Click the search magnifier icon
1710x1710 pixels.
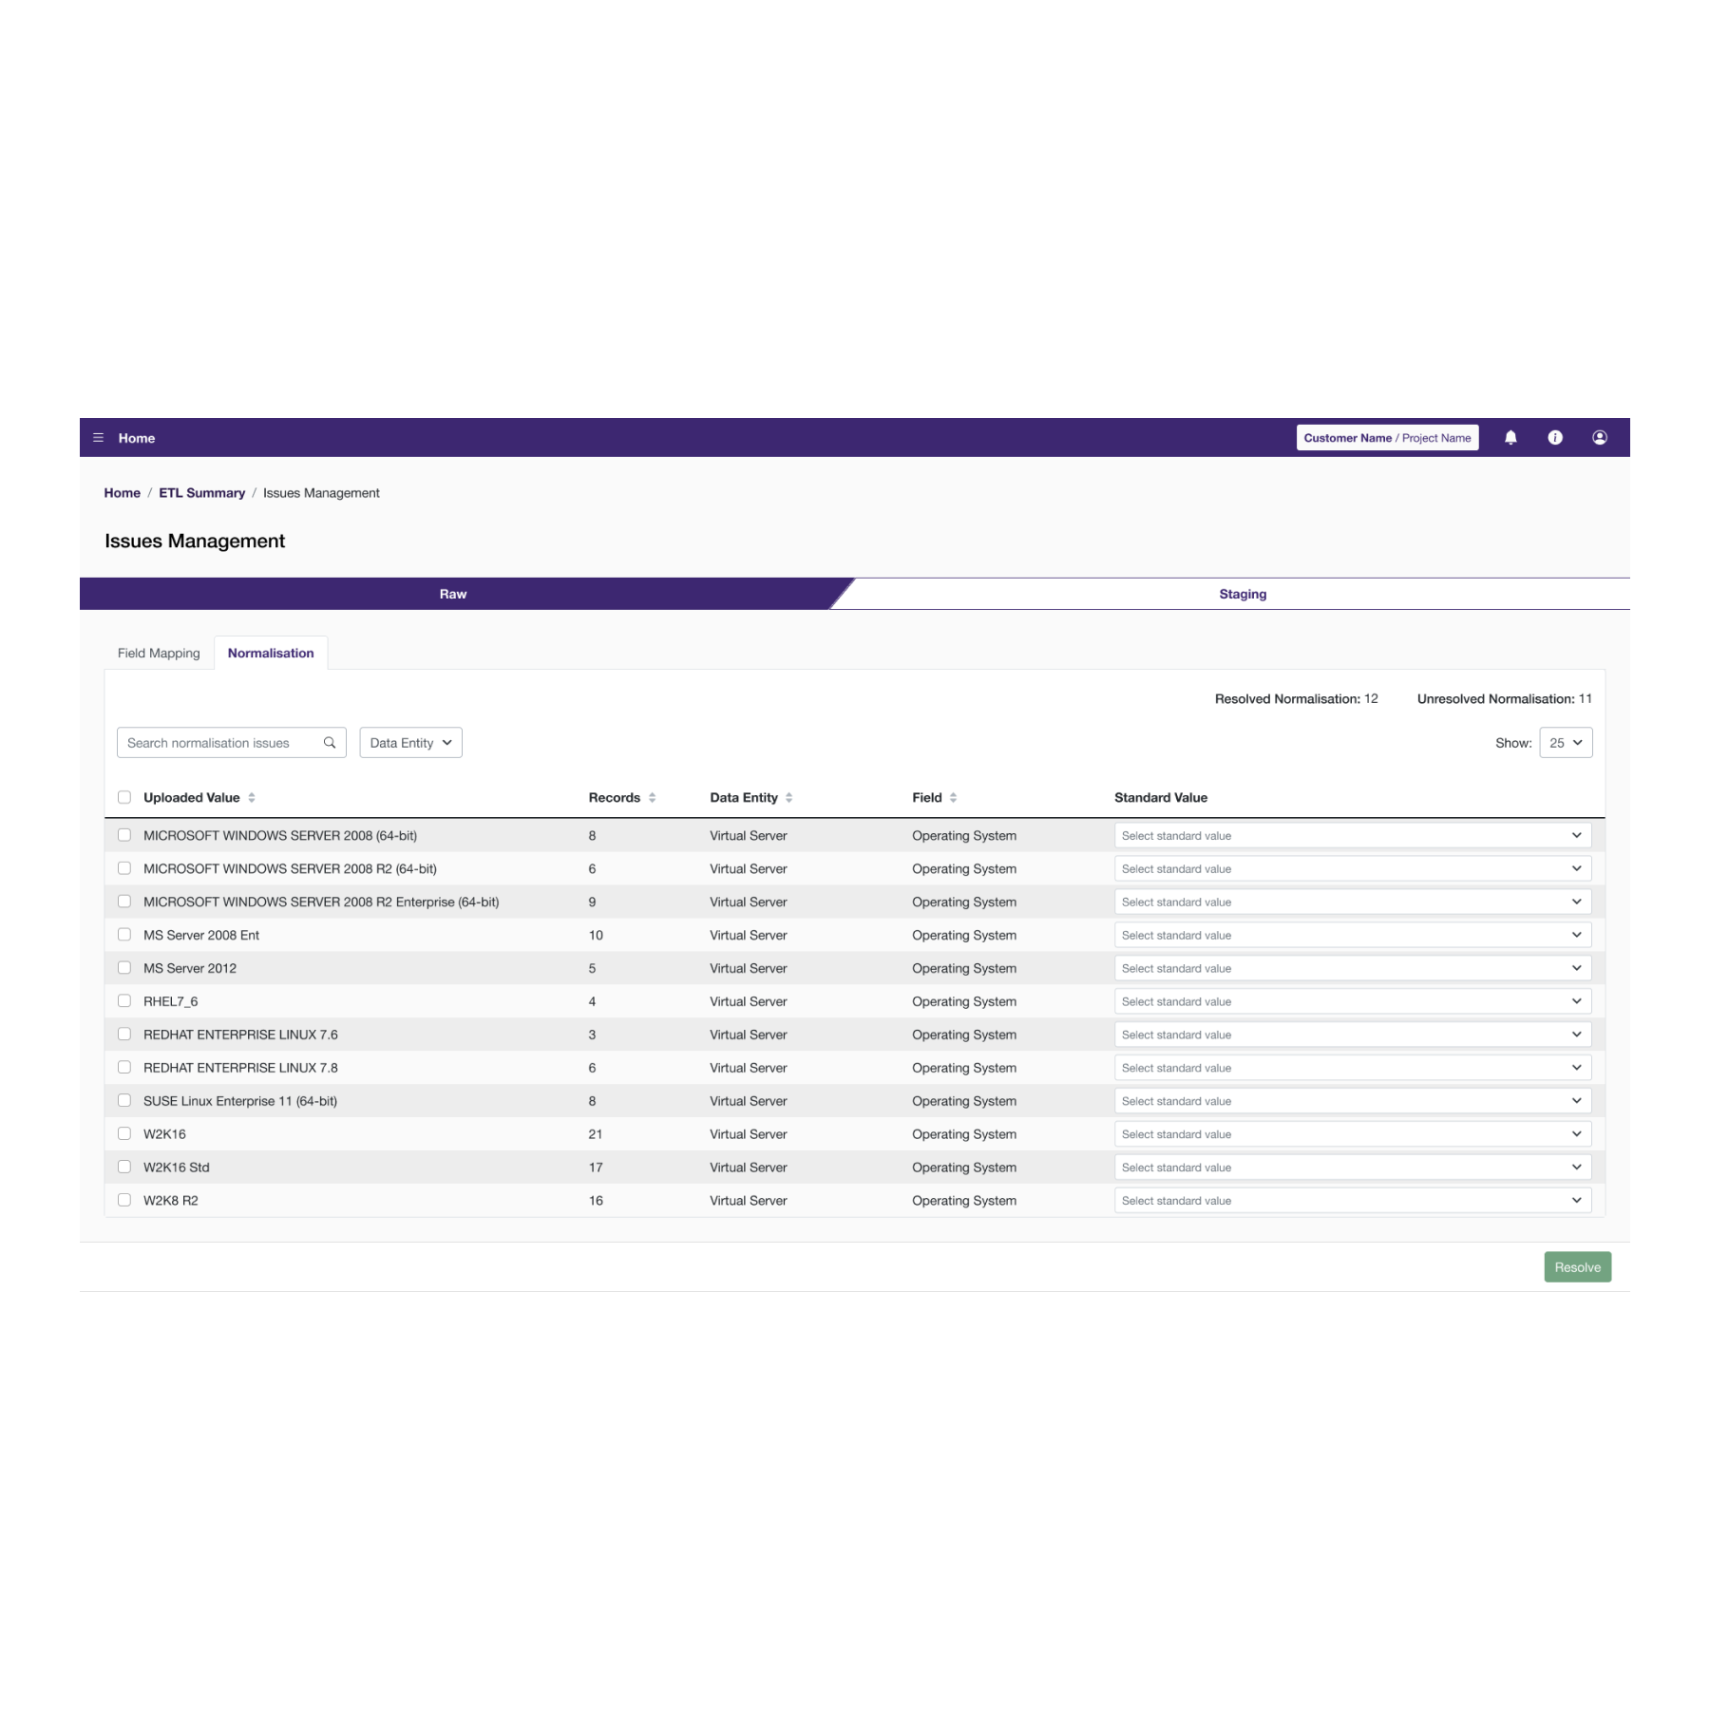click(330, 743)
